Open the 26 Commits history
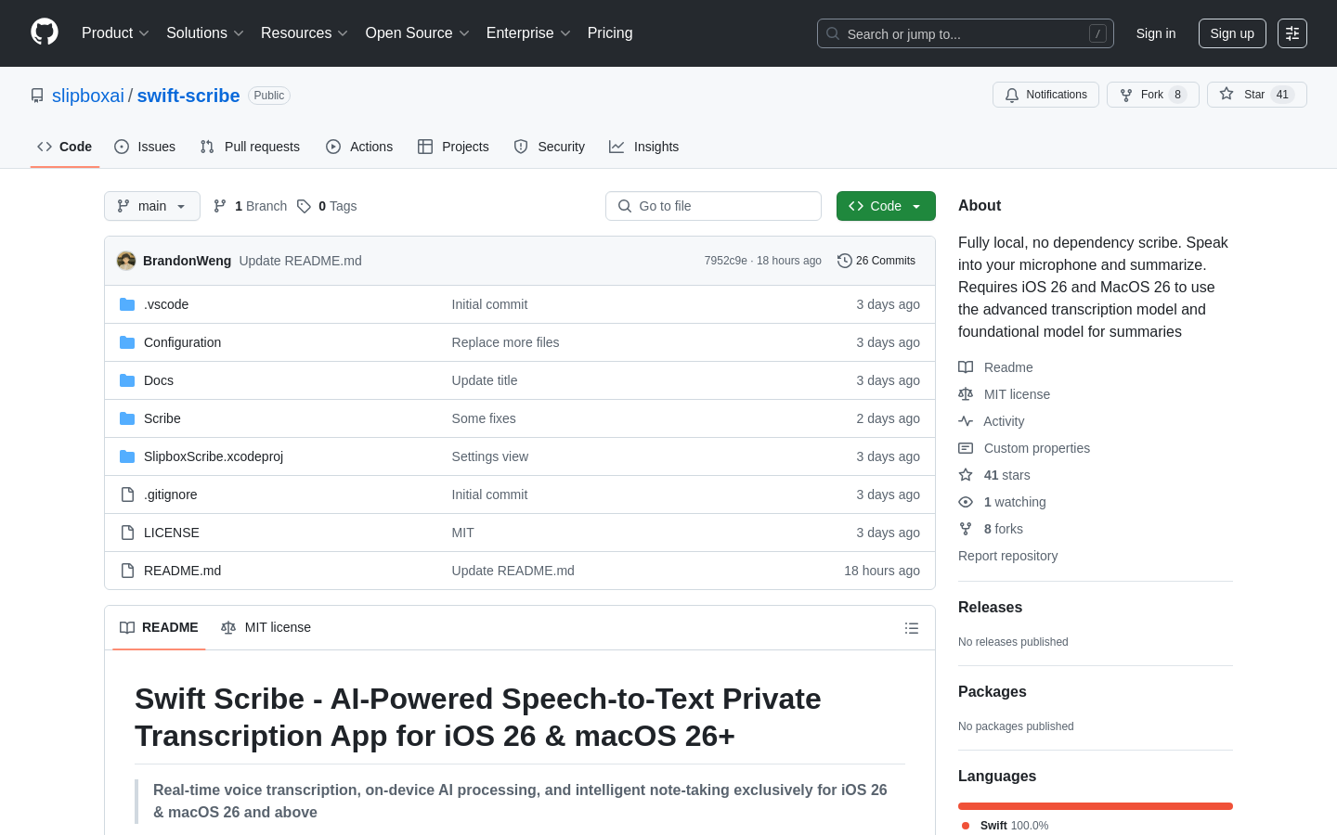The width and height of the screenshot is (1337, 835). click(x=876, y=261)
